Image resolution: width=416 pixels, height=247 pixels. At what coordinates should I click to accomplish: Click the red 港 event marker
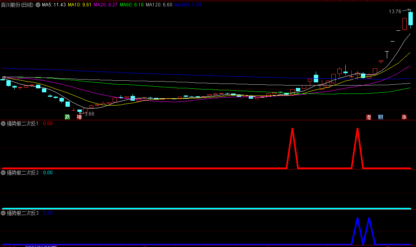[368, 117]
